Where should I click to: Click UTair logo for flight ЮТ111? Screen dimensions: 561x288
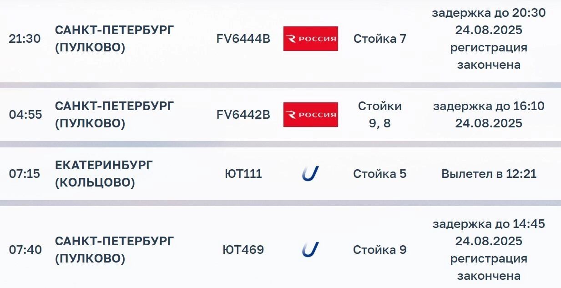310,173
